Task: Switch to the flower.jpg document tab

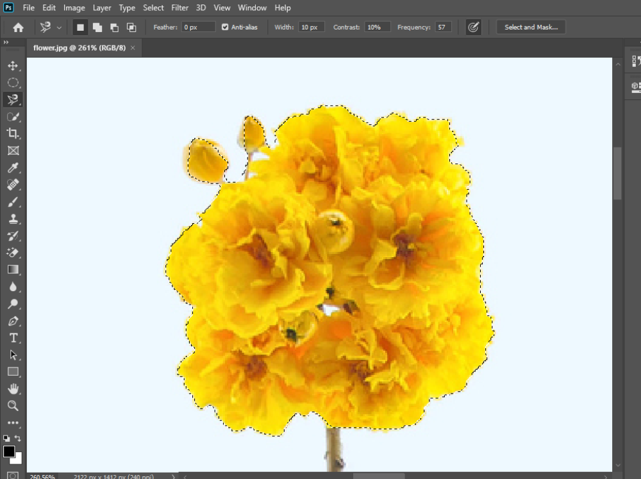Action: [x=79, y=47]
